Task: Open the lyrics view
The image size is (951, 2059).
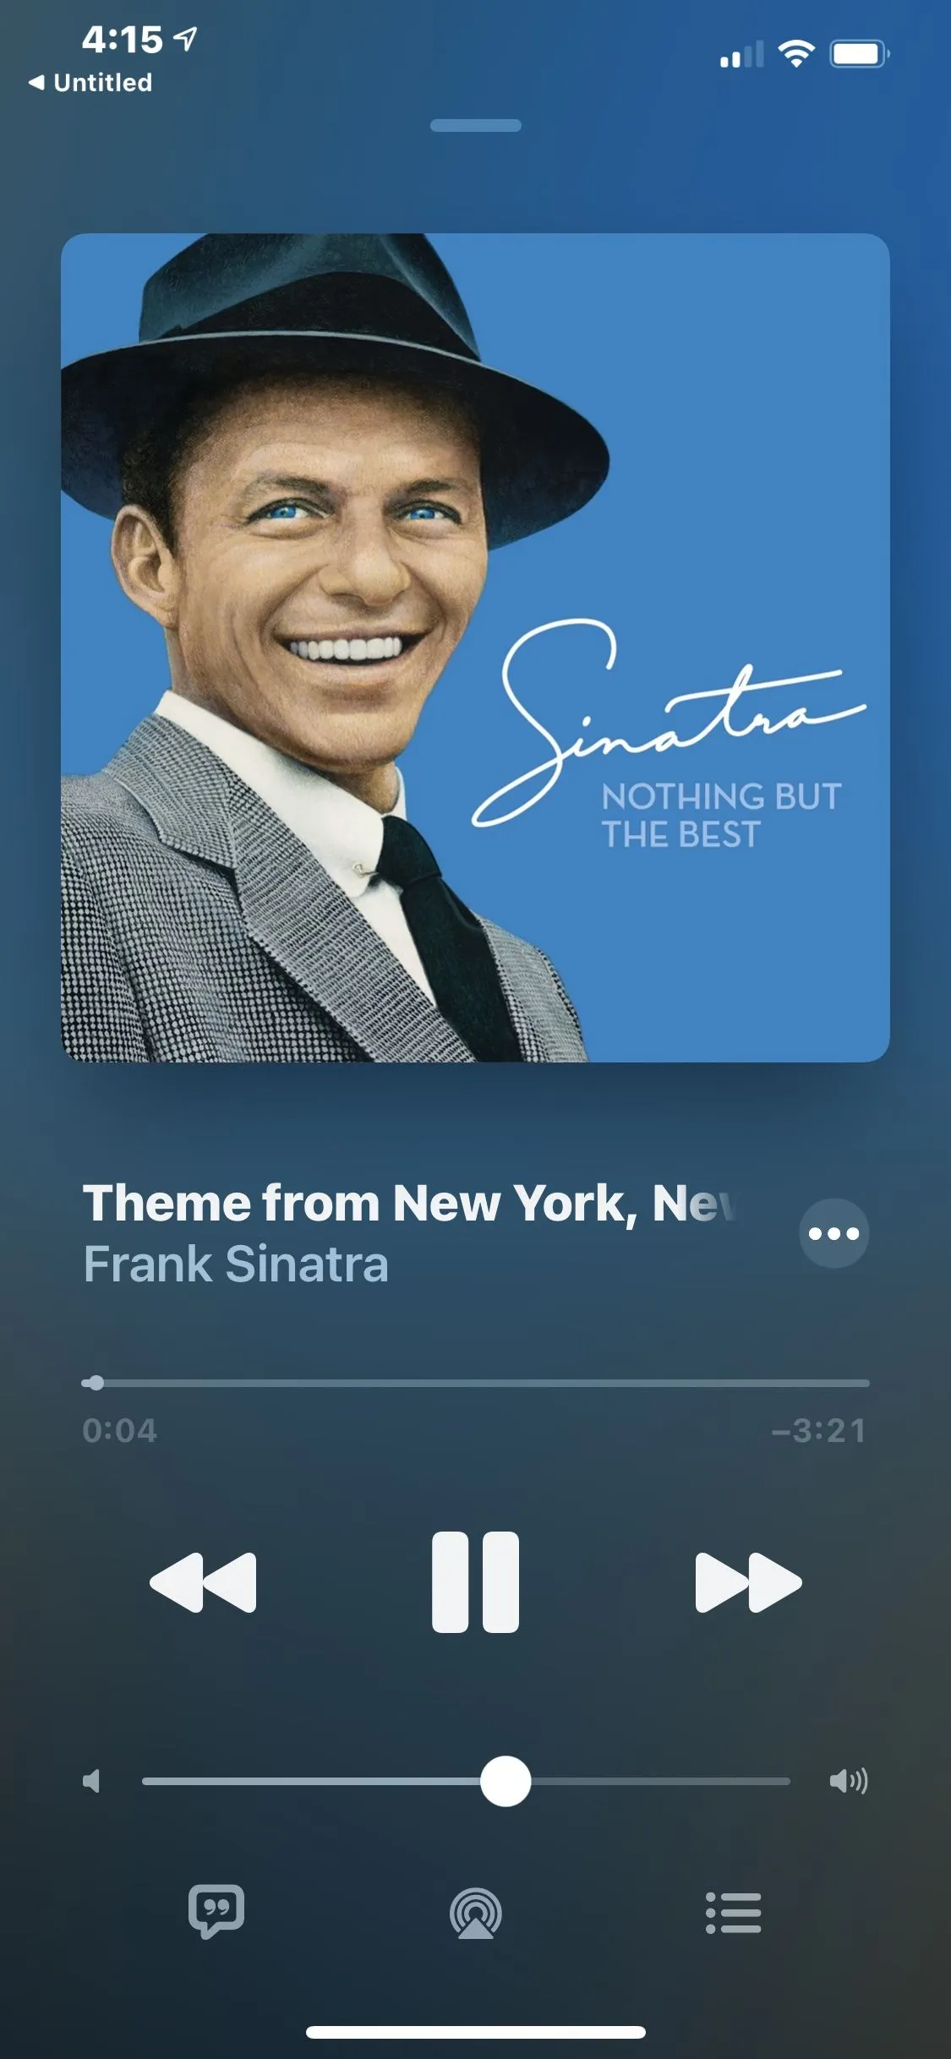Action: [216, 1911]
